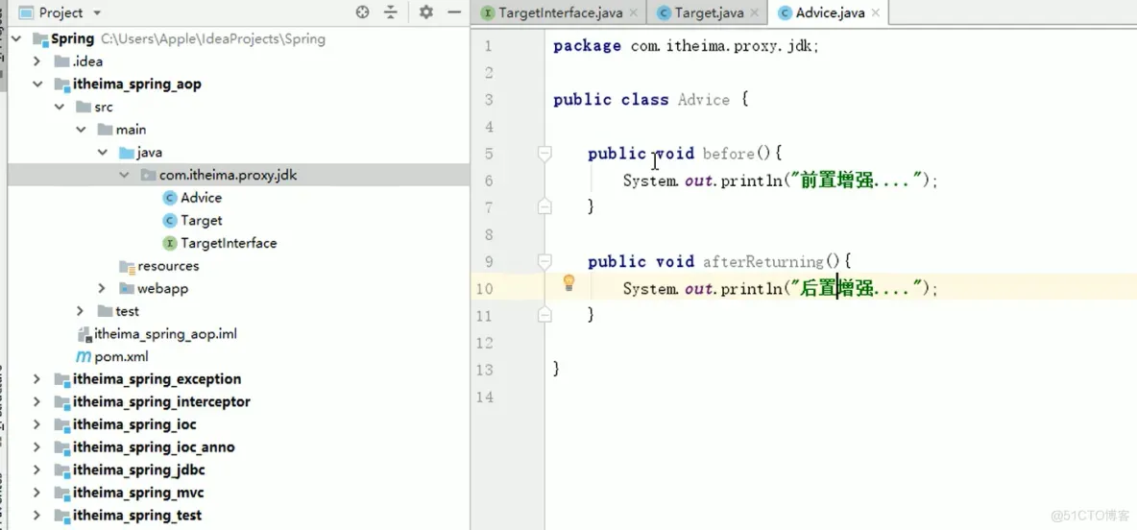
Task: Expand itheima_spring_interceptor module
Action: click(37, 401)
